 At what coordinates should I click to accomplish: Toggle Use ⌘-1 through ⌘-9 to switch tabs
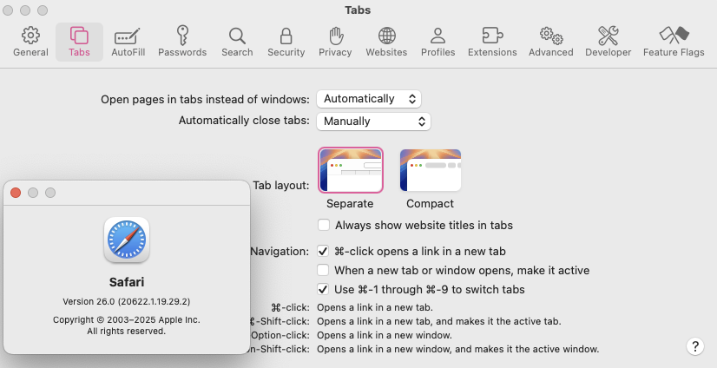[323, 289]
